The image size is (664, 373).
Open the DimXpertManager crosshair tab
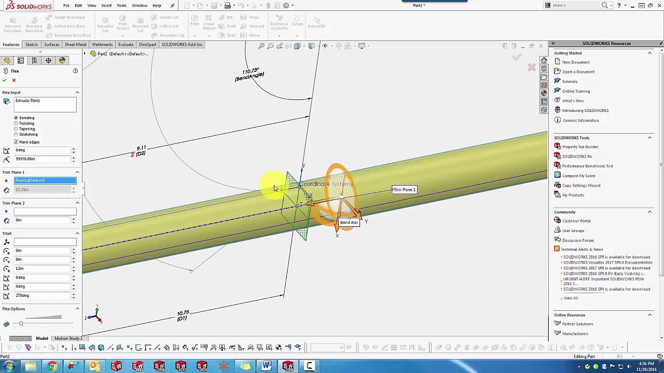coord(48,61)
